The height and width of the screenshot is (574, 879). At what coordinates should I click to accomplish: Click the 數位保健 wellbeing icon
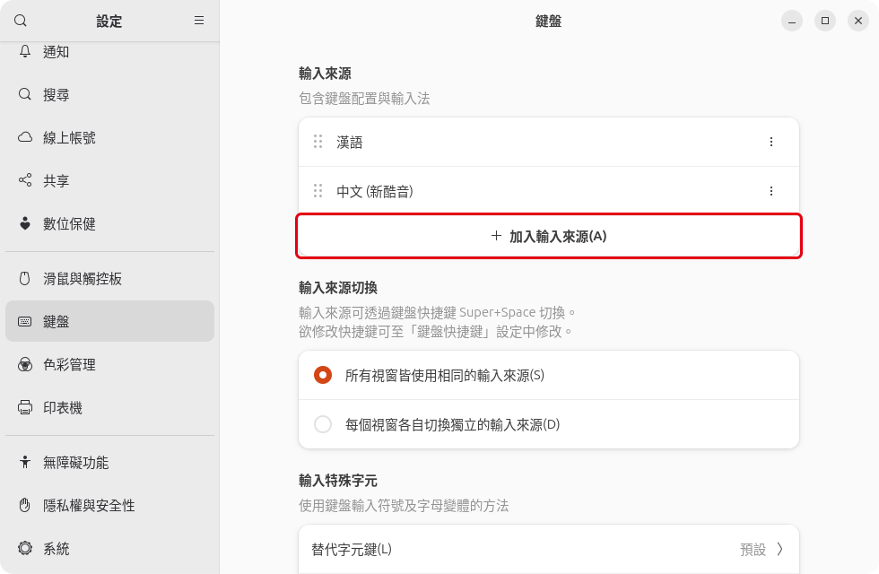click(x=25, y=223)
